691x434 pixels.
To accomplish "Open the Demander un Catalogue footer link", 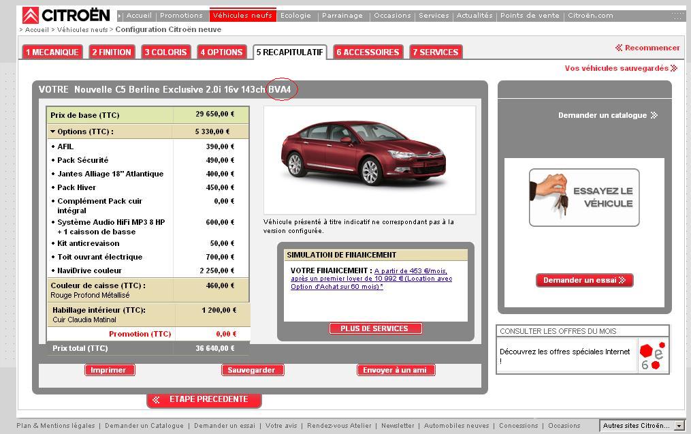I will coord(144,426).
